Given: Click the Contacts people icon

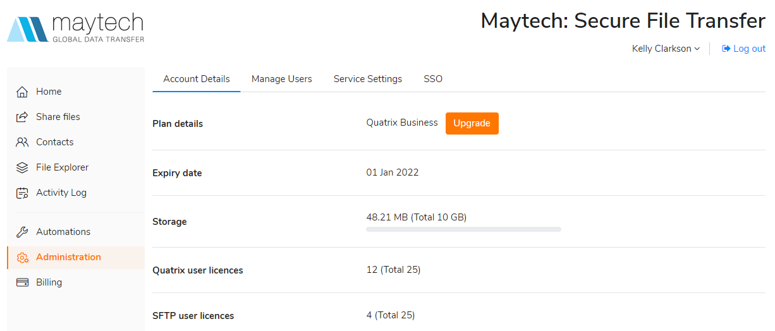Looking at the screenshot, I should (x=22, y=142).
